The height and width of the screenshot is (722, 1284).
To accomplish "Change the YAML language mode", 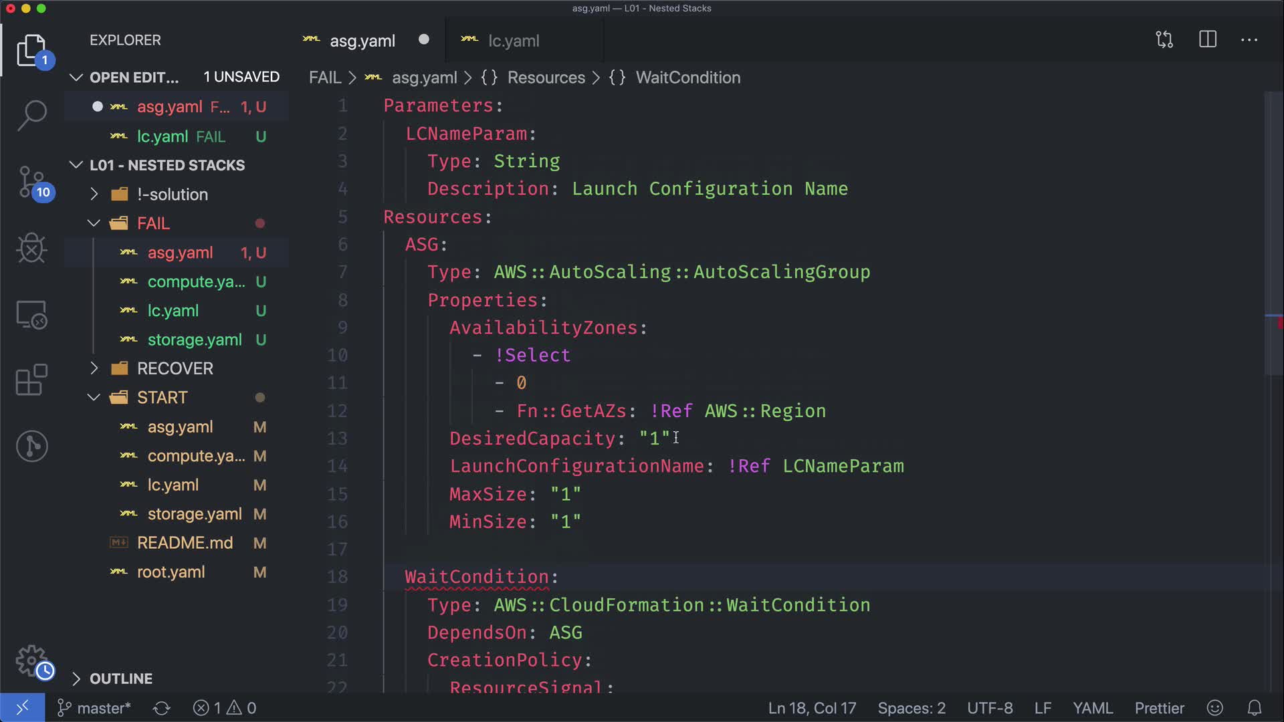I will [1092, 708].
